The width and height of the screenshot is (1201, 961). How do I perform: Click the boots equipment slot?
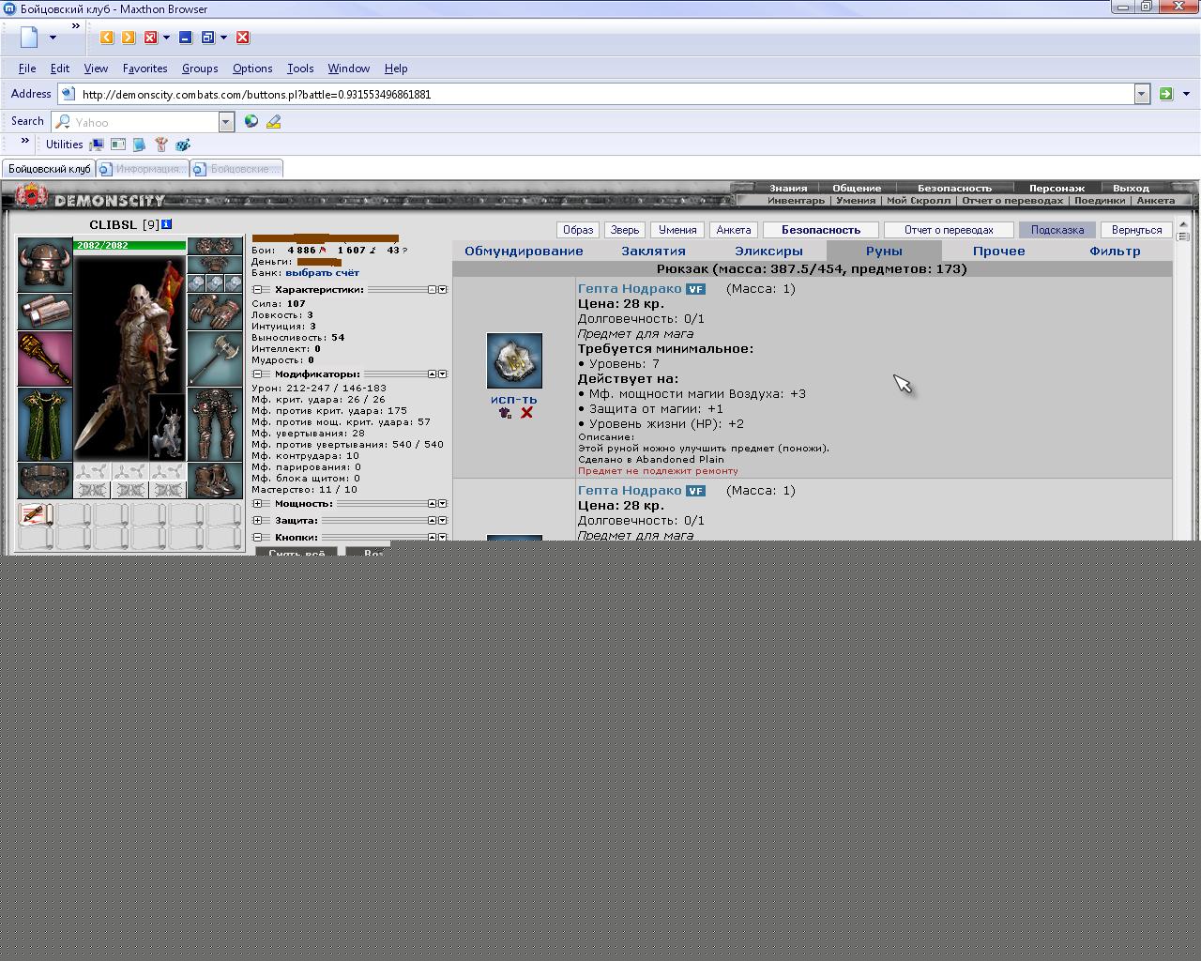click(x=215, y=480)
